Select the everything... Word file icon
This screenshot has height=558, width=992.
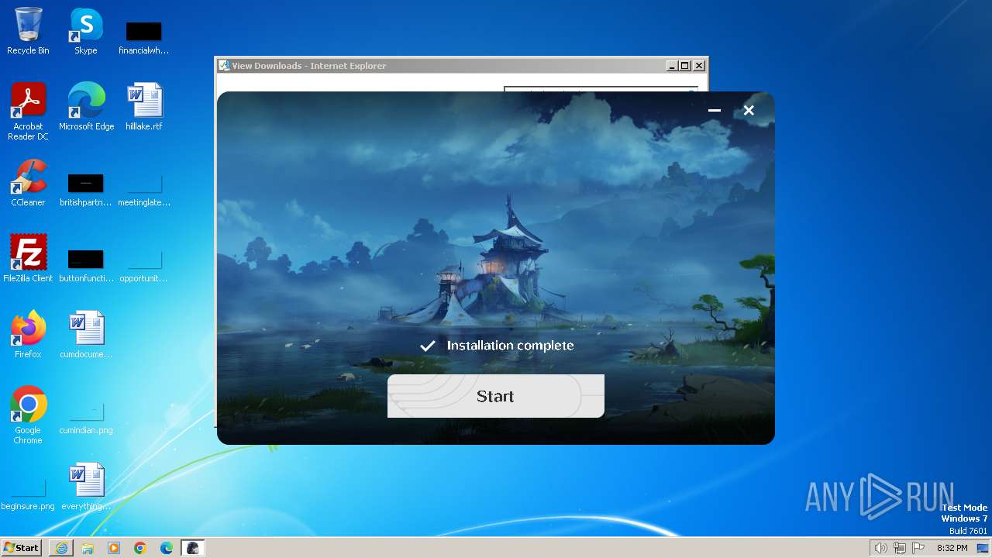point(86,487)
